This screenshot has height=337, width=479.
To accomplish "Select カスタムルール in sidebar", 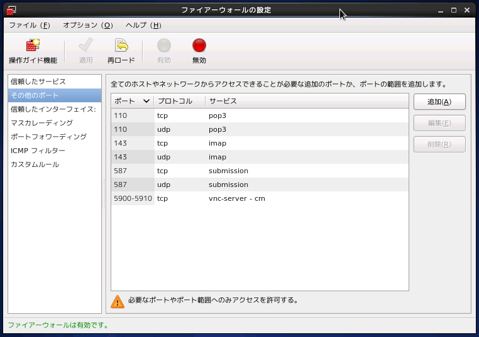I will [x=55, y=164].
